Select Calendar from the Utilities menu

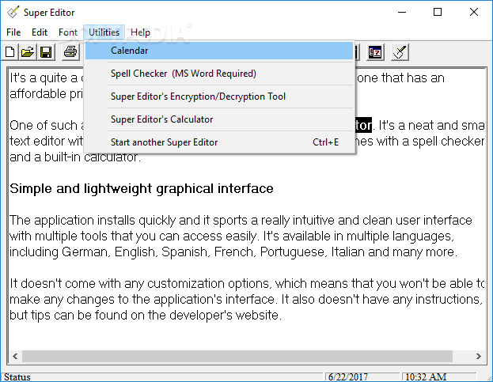click(x=219, y=51)
